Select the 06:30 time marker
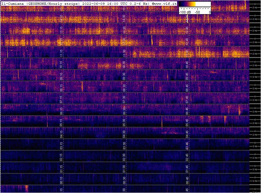The width and height of the screenshot is (261, 193). coord(124,111)
